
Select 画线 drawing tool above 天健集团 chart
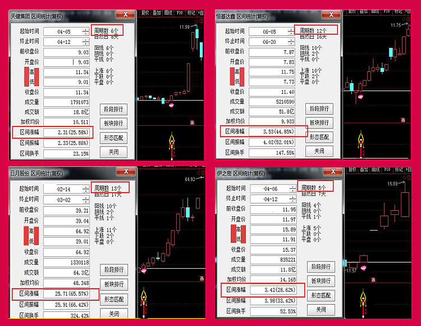[169, 12]
